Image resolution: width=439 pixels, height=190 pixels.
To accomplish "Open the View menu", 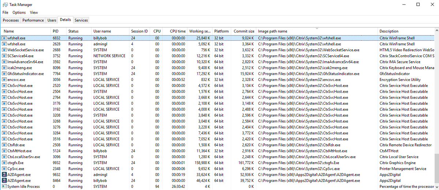I will [x=34, y=12].
